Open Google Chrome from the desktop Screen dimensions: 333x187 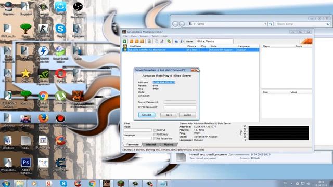pyautogui.click(x=43, y=99)
